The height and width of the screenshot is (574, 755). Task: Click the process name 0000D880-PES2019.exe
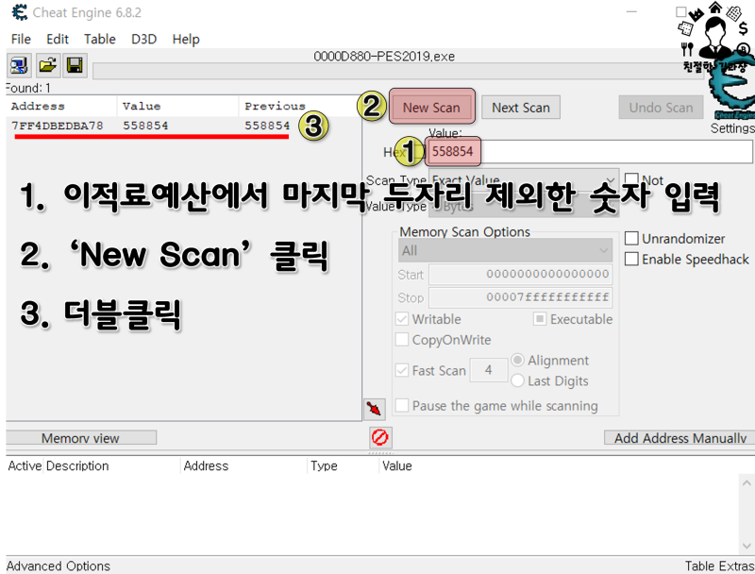click(384, 57)
